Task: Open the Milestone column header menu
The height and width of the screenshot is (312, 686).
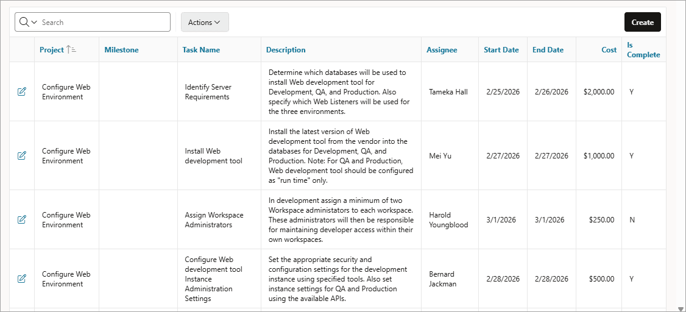Action: pos(121,50)
